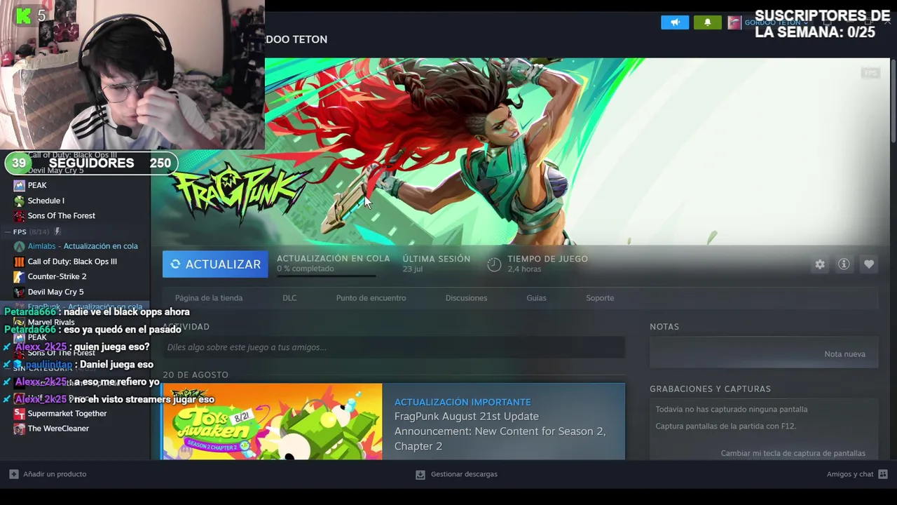897x505 pixels.
Task: Open Gestionar descargas
Action: coord(456,474)
